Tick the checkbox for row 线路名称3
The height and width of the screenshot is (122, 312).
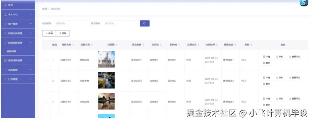[46, 102]
